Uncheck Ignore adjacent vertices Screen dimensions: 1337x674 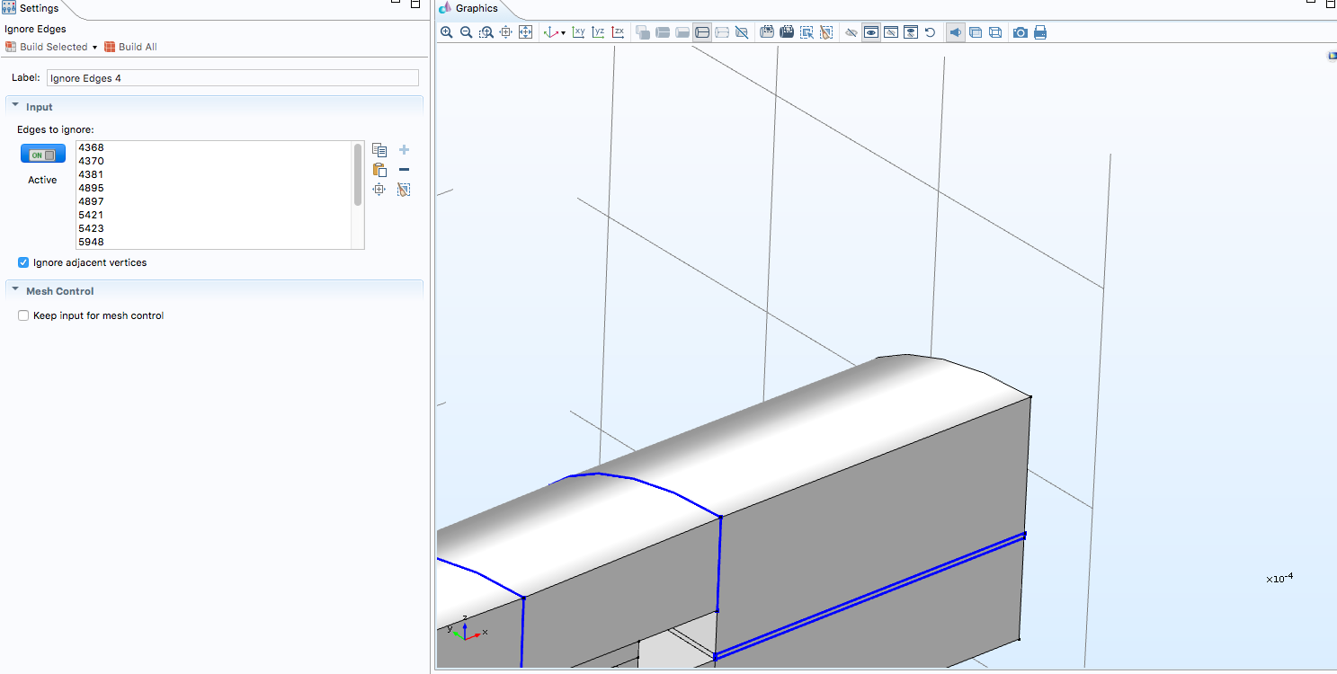[23, 263]
